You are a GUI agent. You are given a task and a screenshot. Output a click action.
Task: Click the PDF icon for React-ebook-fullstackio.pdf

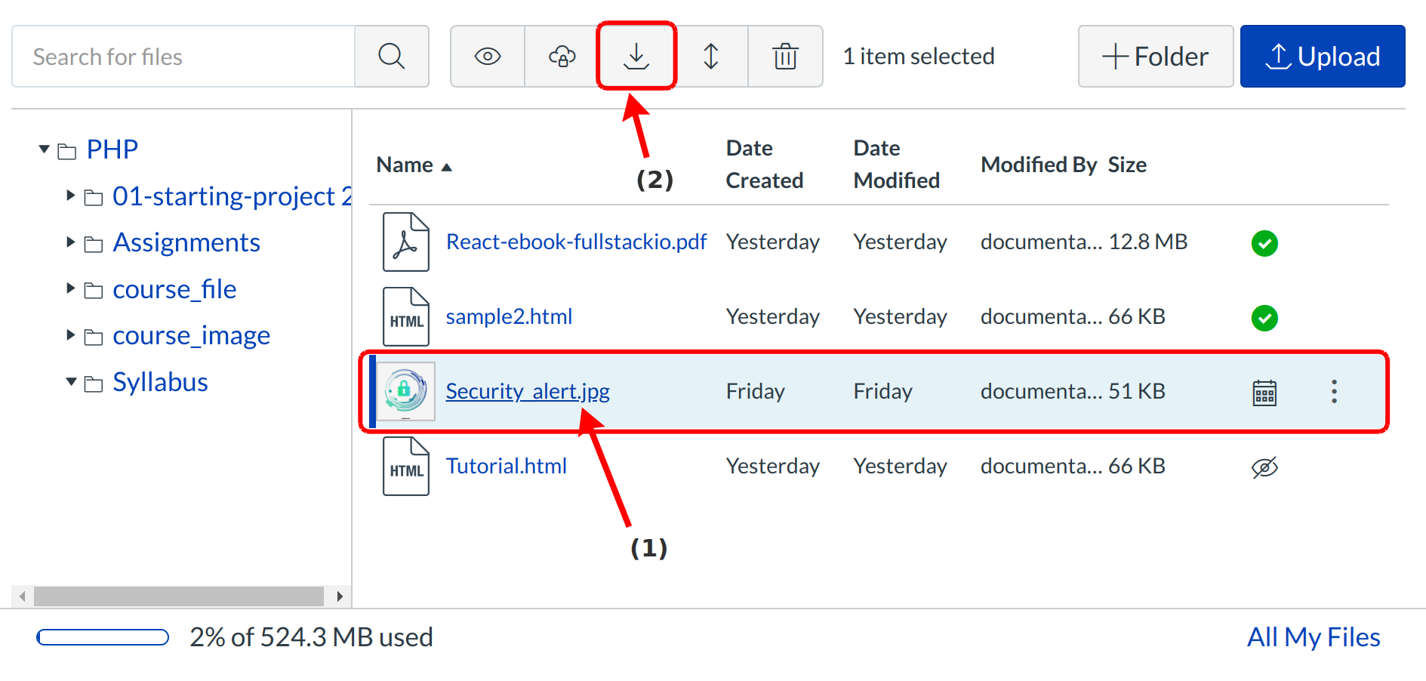click(x=405, y=242)
